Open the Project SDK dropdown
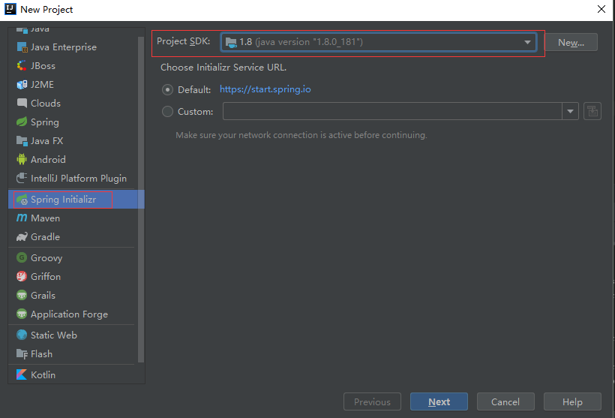Screen dimensions: 615x418 [x=379, y=42]
